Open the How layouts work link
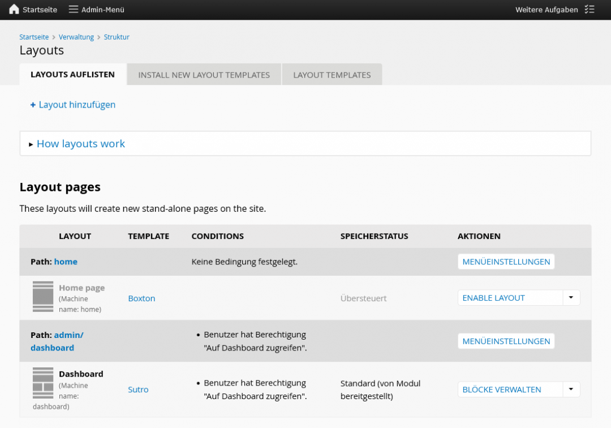Viewport: 611px width, 428px height. pos(81,144)
